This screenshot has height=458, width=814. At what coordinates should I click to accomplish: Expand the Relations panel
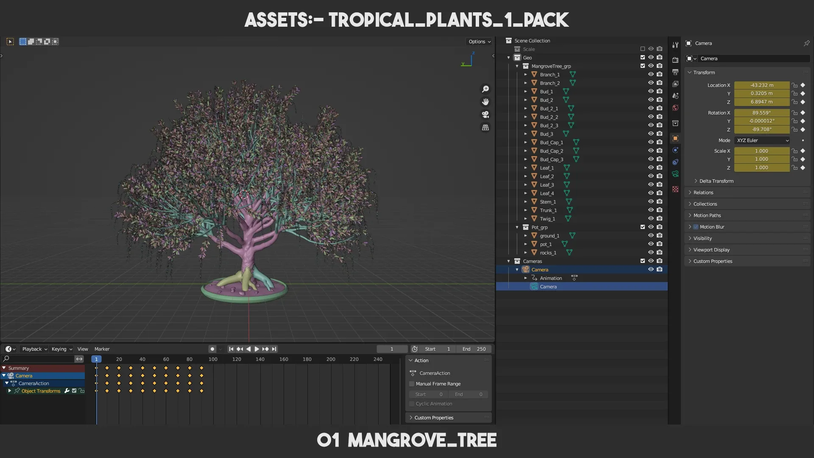(x=703, y=193)
